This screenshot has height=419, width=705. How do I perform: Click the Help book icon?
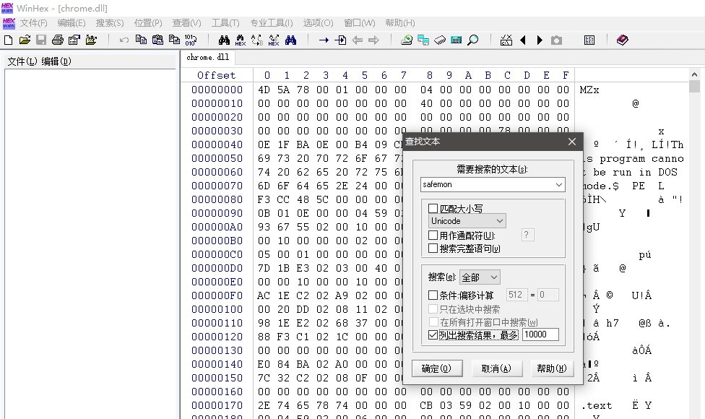coord(622,40)
